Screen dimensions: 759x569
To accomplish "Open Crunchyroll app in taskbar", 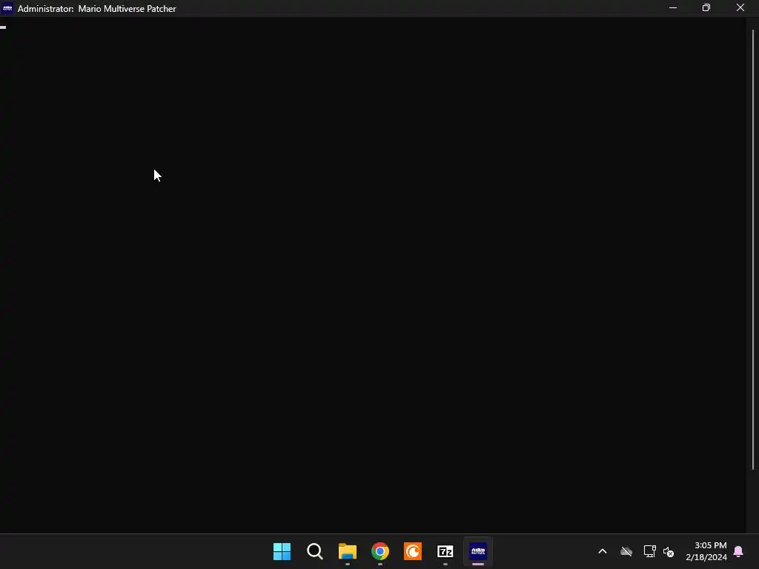I will [413, 551].
